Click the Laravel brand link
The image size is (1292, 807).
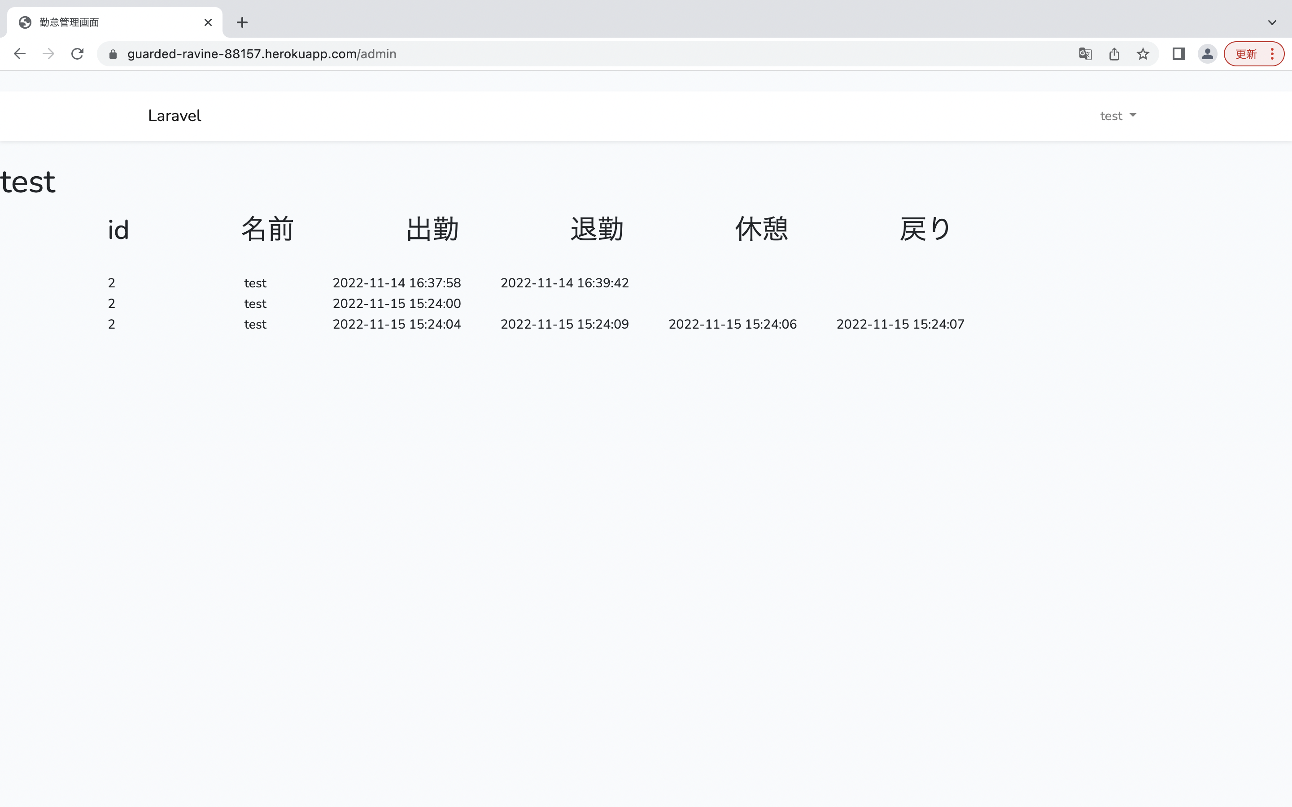(x=175, y=116)
